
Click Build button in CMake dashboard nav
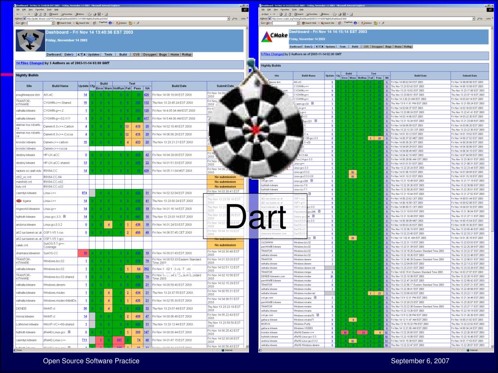click(x=355, y=47)
